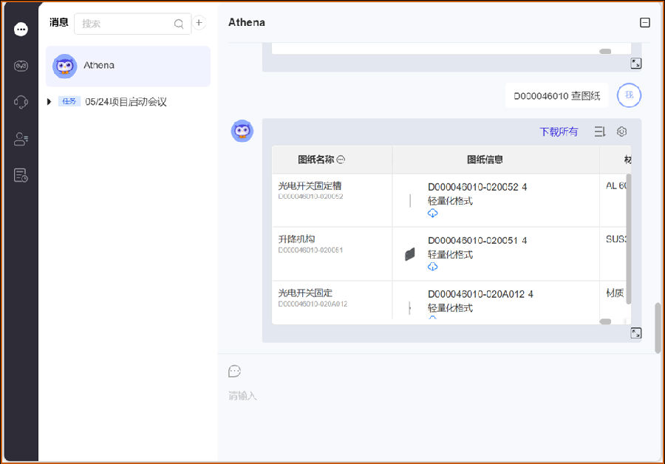
Task: Open the 图纸名称 column options menu
Action: (x=341, y=160)
